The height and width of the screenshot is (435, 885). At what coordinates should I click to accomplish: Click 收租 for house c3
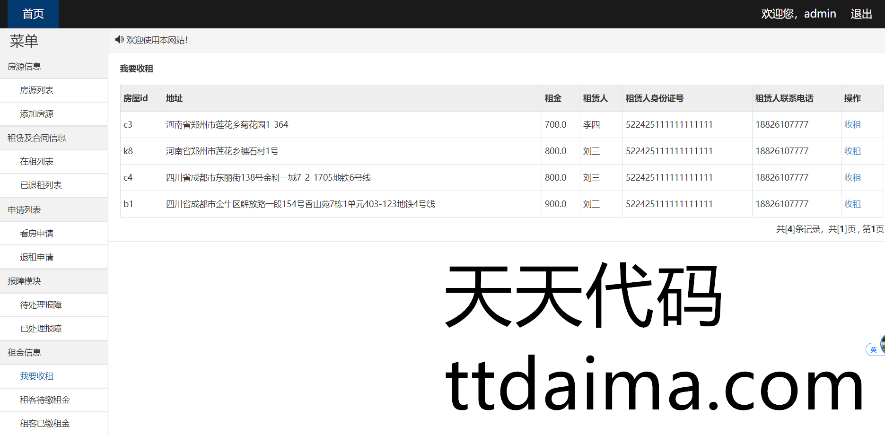852,125
